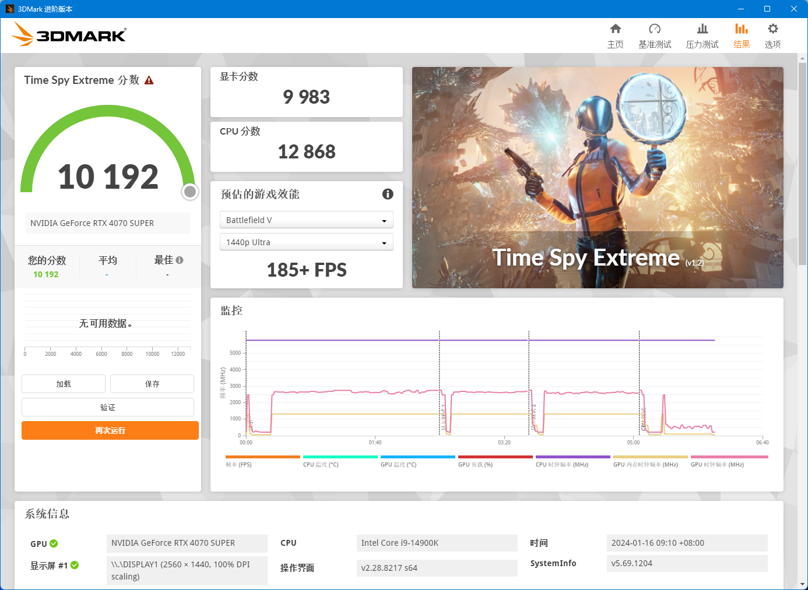Open the Stress Test tab (压力测试)
Viewport: 808px width, 590px height.
coord(702,36)
